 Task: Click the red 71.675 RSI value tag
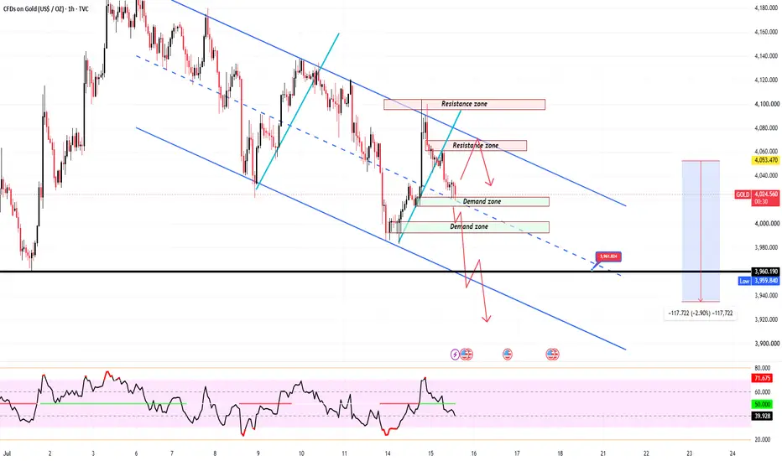[763, 378]
